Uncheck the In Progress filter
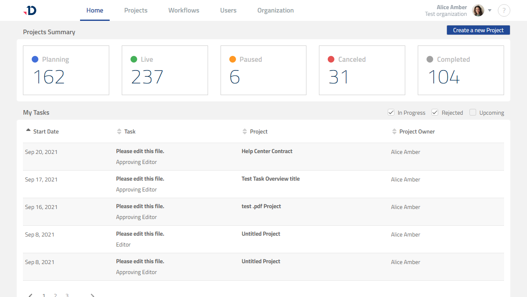 391,112
